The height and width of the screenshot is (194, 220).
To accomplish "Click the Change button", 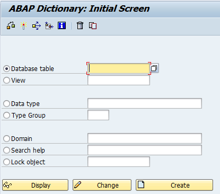I will pyautogui.click(x=102, y=185).
